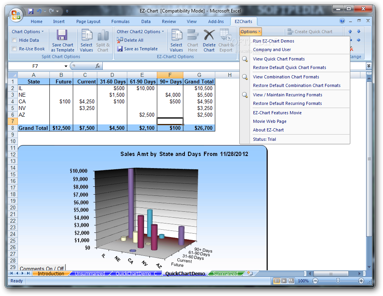Screen dimensions: 383x296
Task: Undo last action in quick access toolbar
Action: pos(39,11)
